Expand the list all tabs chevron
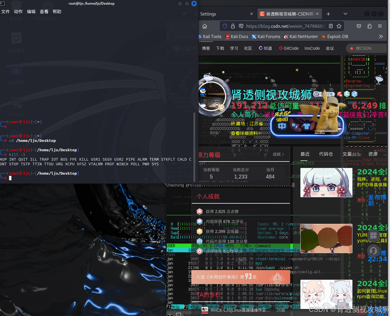391x316 pixels. click(x=345, y=14)
